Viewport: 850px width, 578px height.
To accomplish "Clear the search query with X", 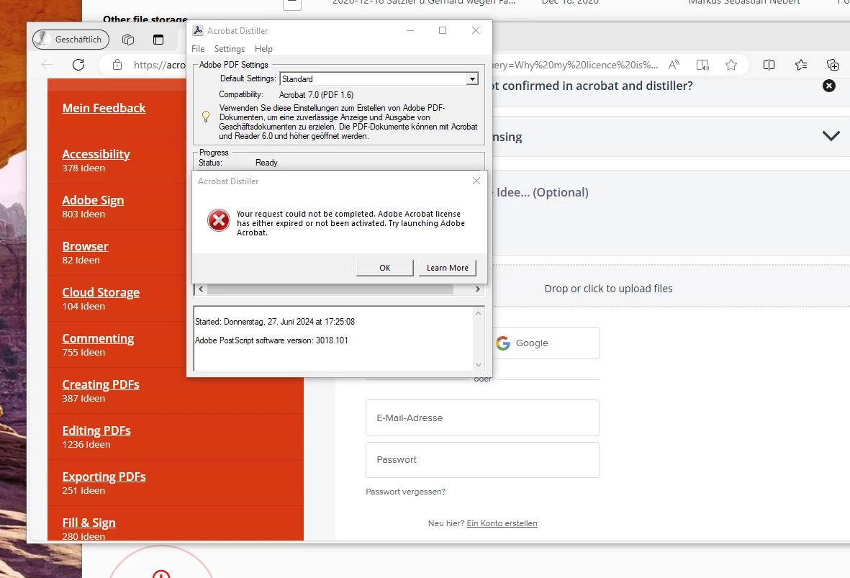I will (829, 86).
